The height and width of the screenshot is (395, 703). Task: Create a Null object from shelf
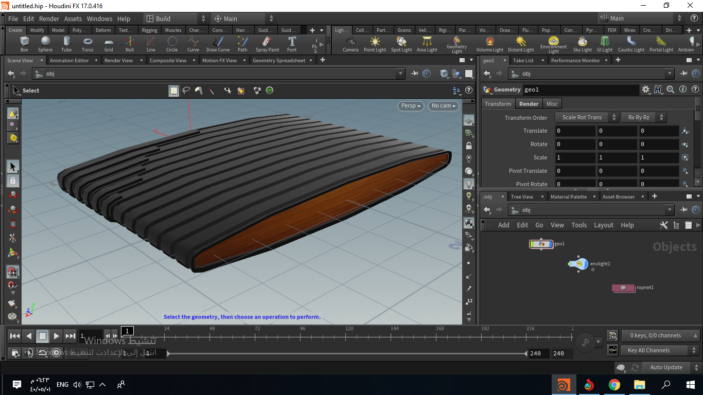[130, 44]
